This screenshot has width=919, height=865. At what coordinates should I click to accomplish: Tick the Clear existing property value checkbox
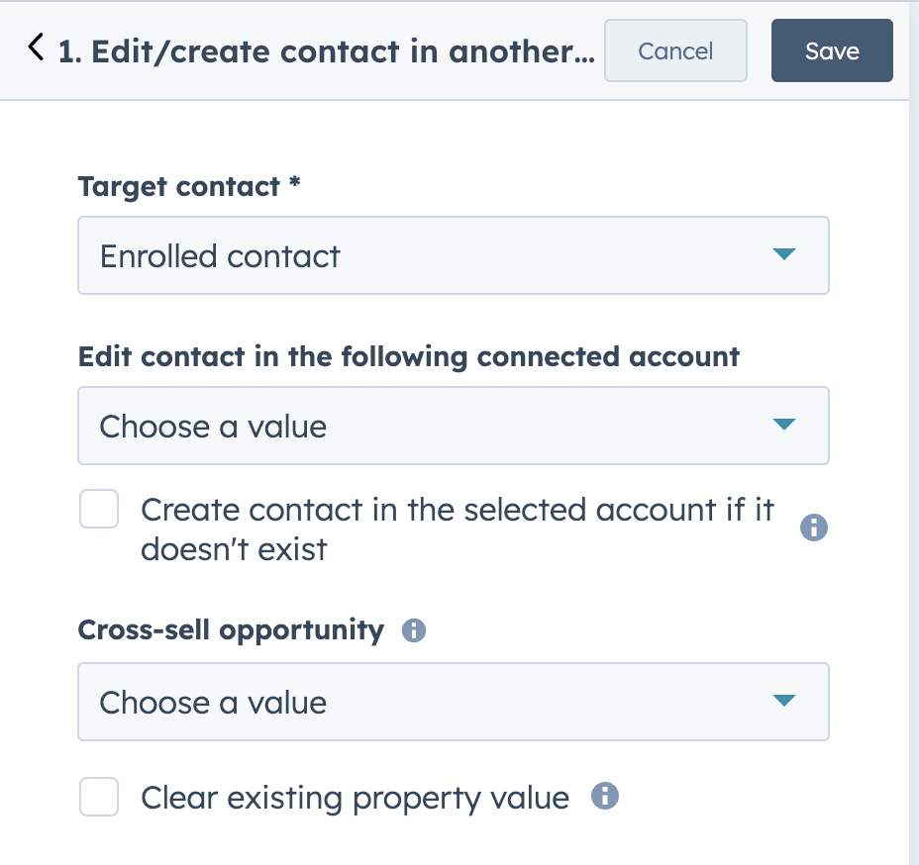[99, 797]
